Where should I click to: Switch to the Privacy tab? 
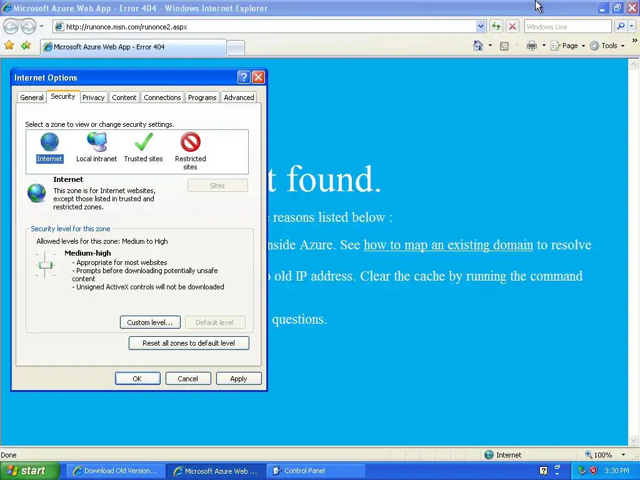pos(94,97)
